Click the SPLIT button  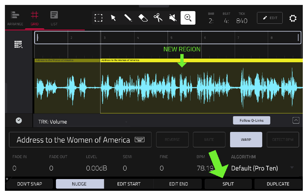[x=228, y=184]
